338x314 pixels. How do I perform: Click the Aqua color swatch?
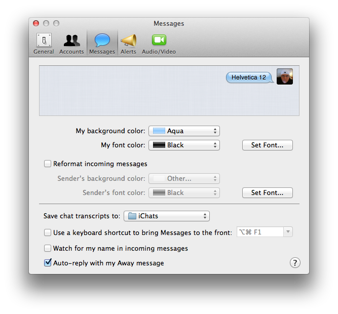159,131
